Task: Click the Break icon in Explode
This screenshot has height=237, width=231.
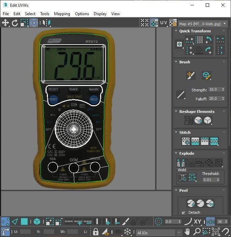Action: click(181, 163)
